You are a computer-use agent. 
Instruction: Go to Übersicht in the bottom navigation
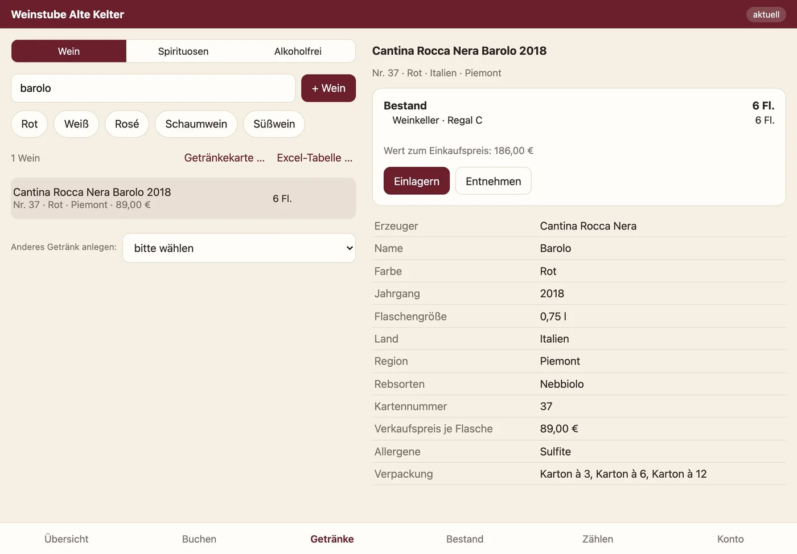[x=67, y=539]
